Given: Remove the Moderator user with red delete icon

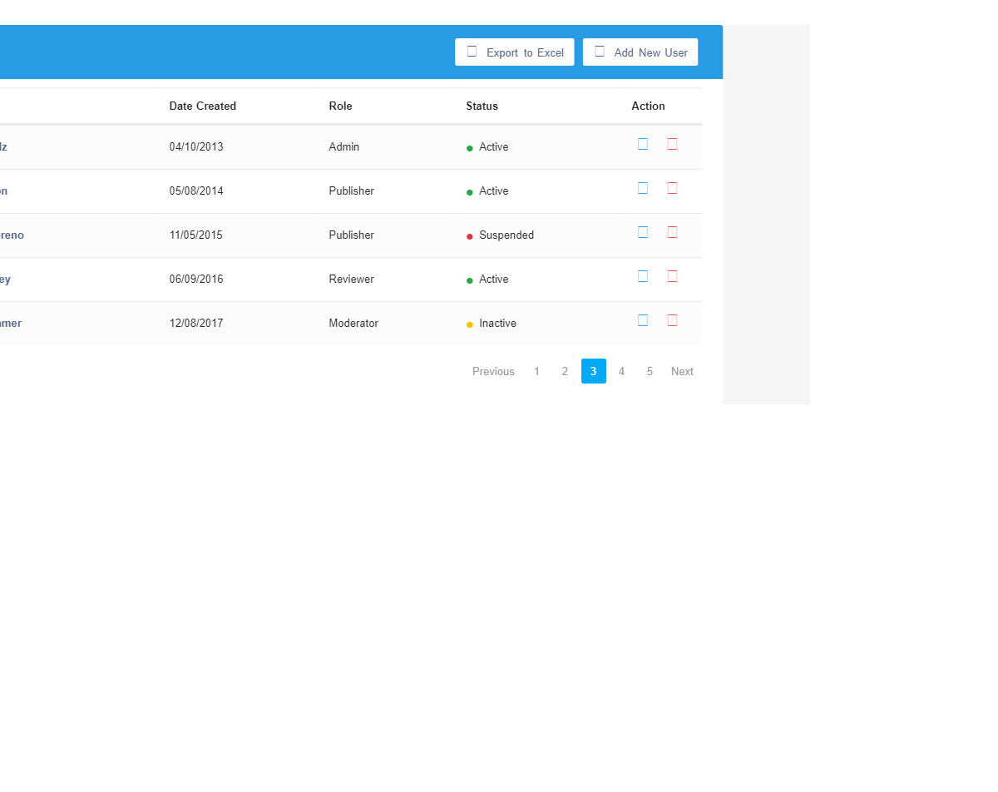Looking at the screenshot, I should (672, 320).
